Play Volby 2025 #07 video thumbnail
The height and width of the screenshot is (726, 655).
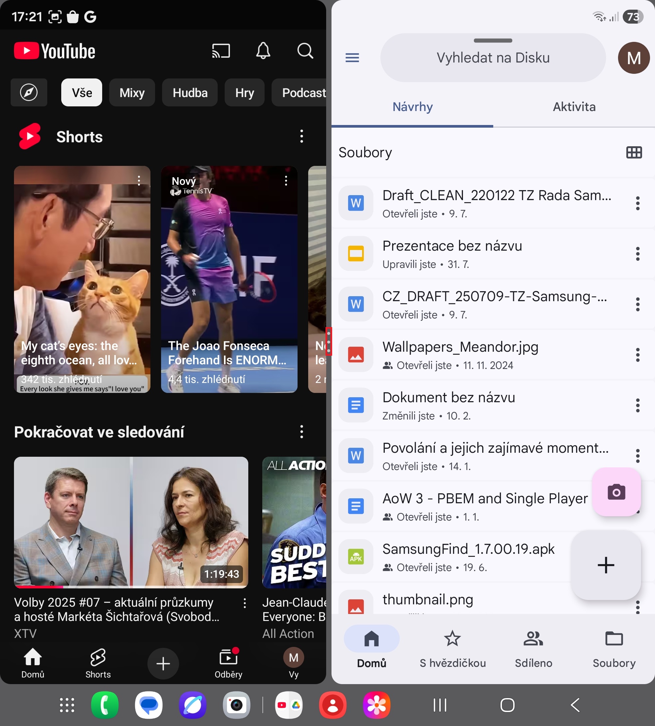point(131,522)
